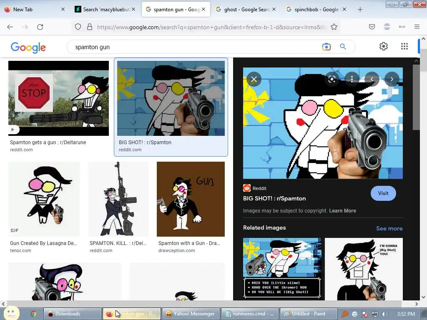Click the page vertical scrollbar down arrow
The image size is (427, 320).
424,297
